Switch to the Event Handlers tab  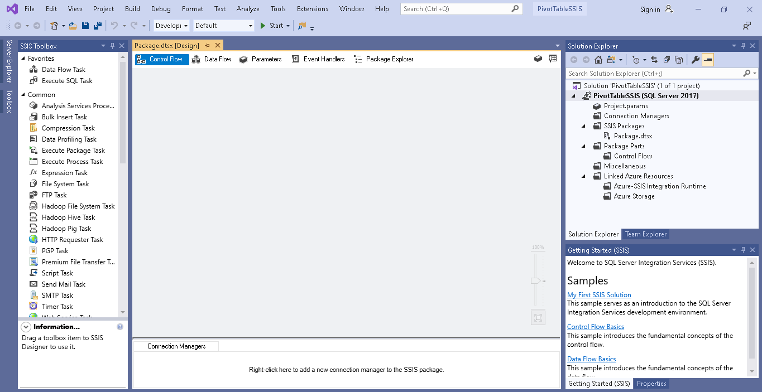tap(318, 59)
